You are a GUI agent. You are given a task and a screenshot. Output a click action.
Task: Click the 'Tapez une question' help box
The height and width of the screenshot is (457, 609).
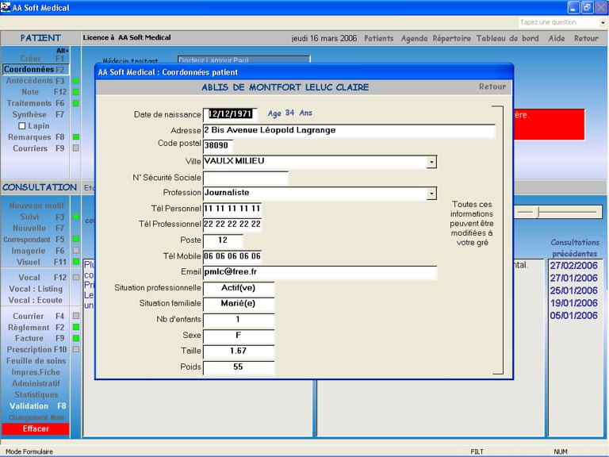coord(558,22)
